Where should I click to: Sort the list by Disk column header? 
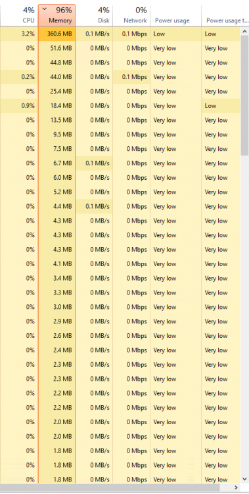[x=94, y=15]
